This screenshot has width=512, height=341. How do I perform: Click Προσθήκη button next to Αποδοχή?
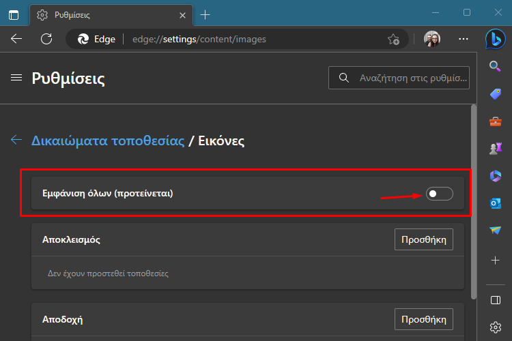coord(423,319)
